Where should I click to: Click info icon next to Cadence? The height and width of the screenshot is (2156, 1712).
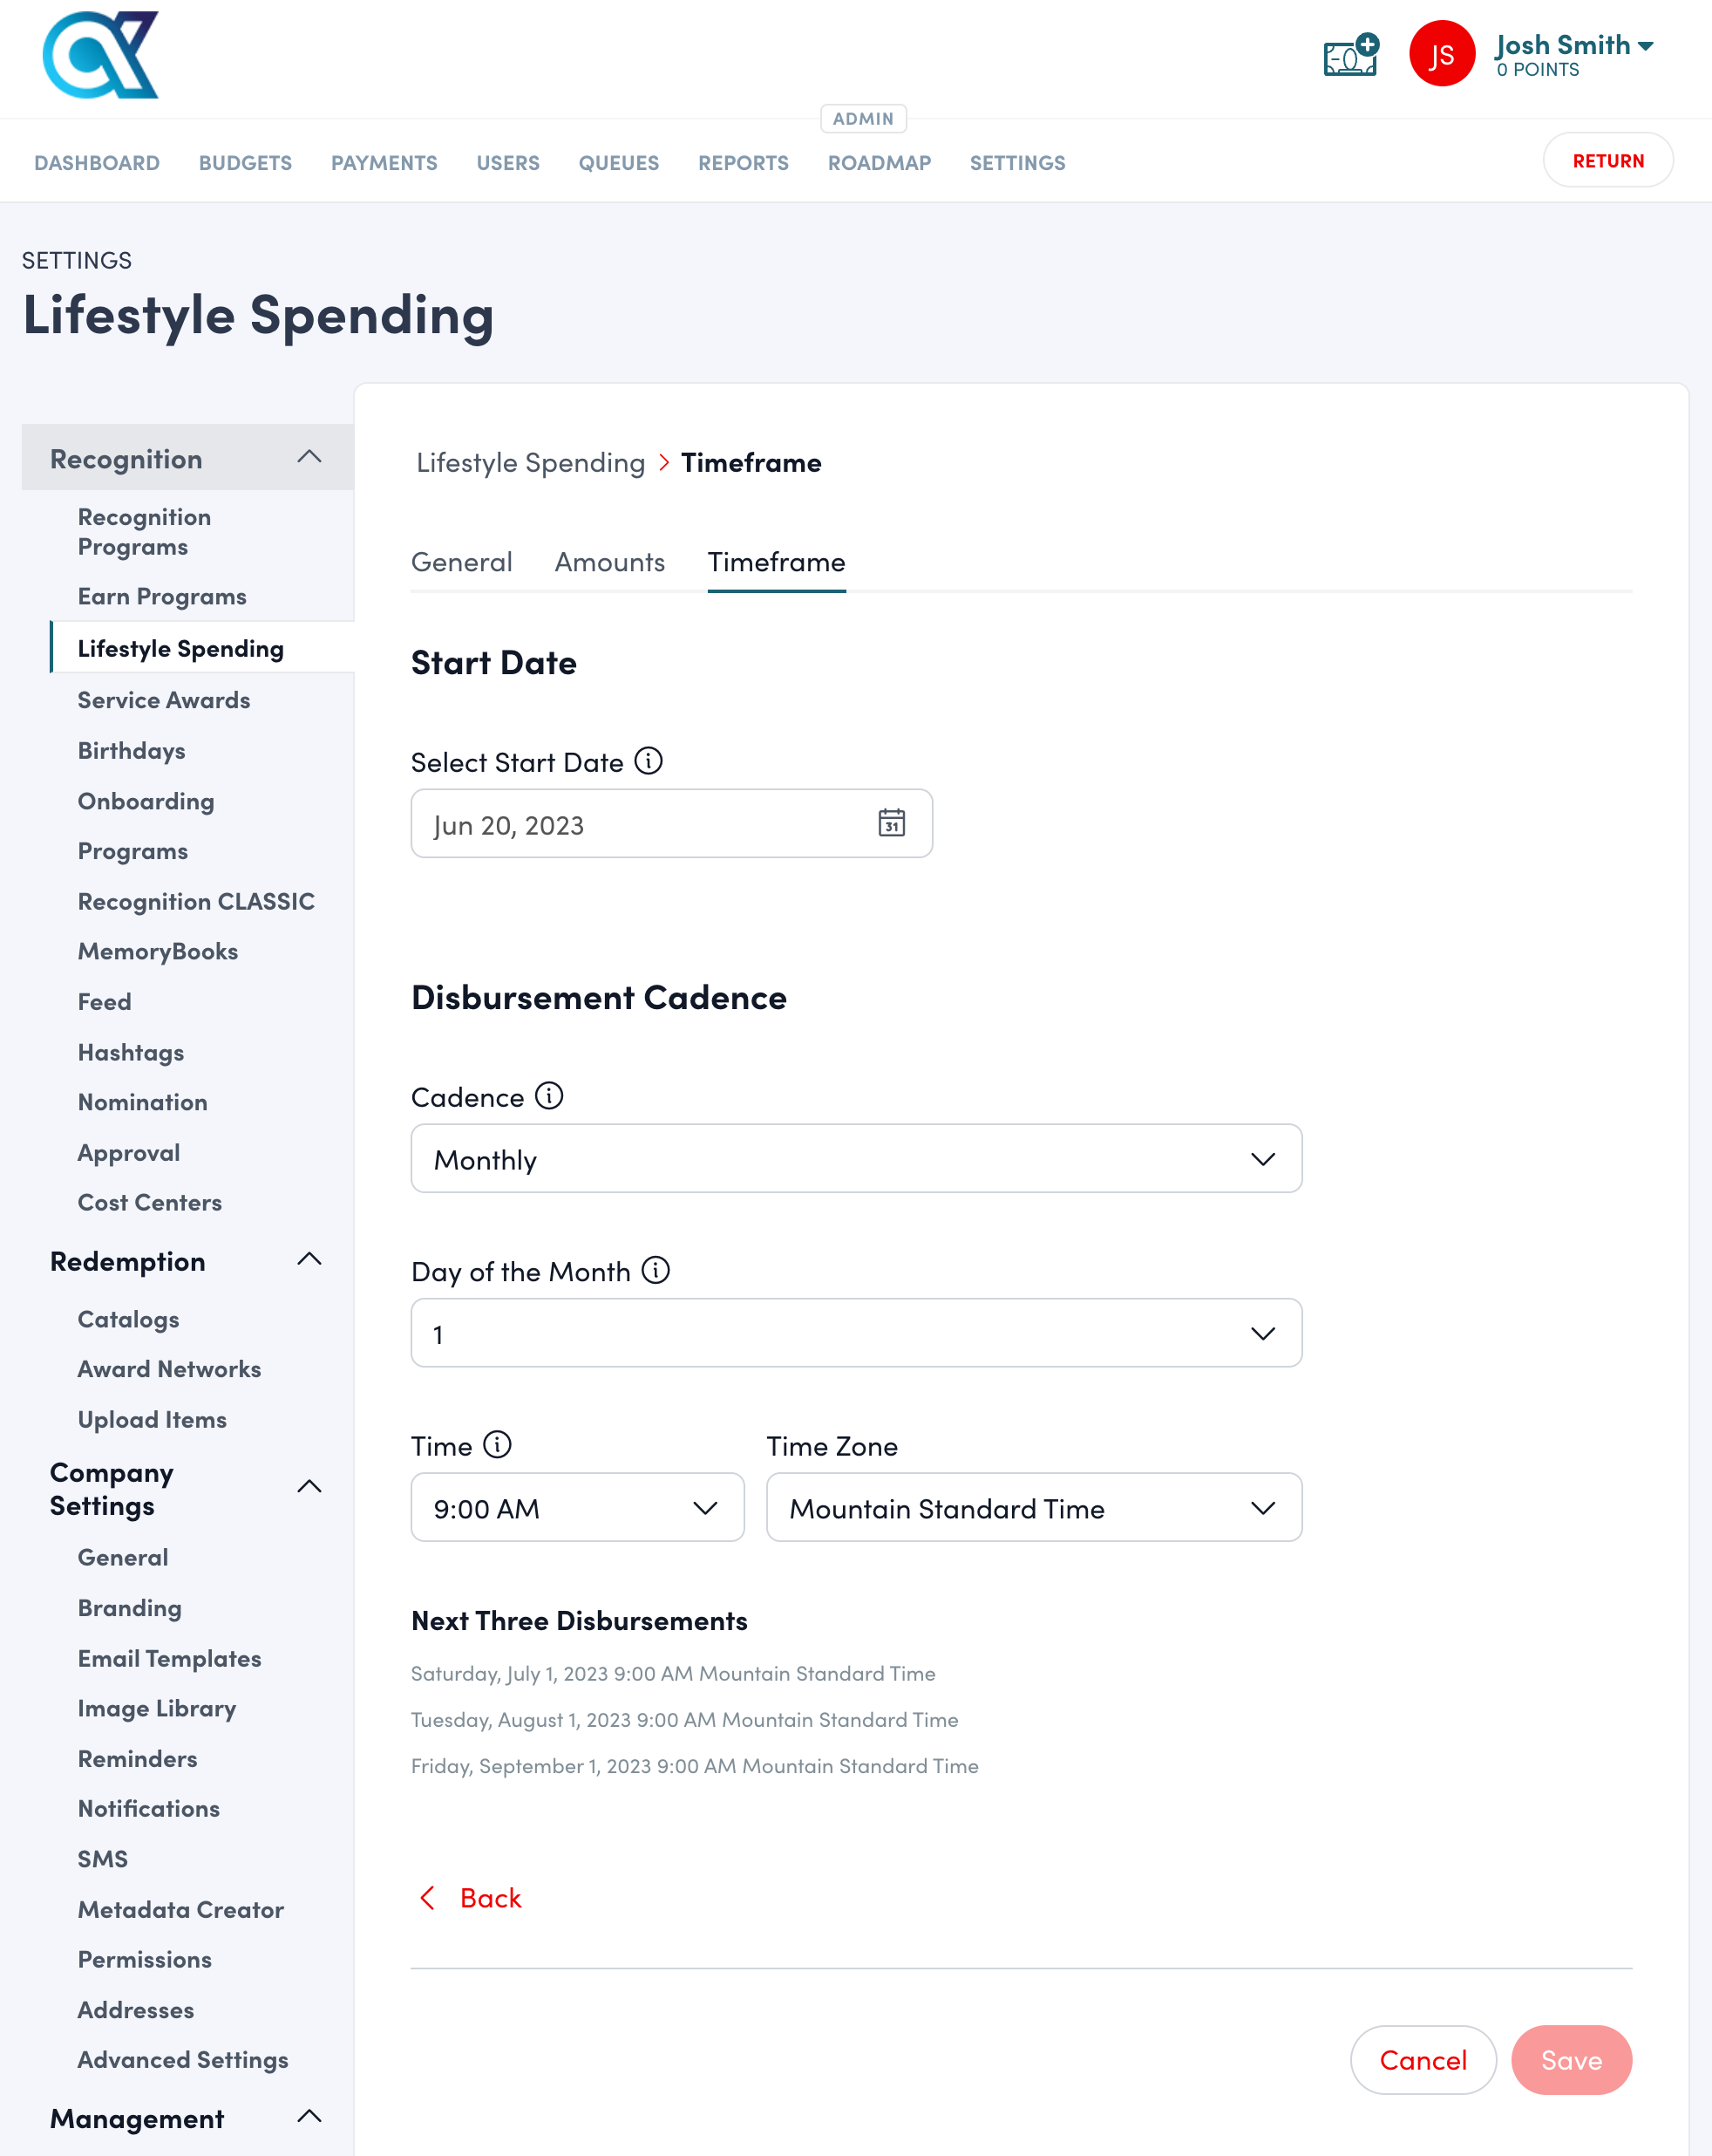(548, 1096)
